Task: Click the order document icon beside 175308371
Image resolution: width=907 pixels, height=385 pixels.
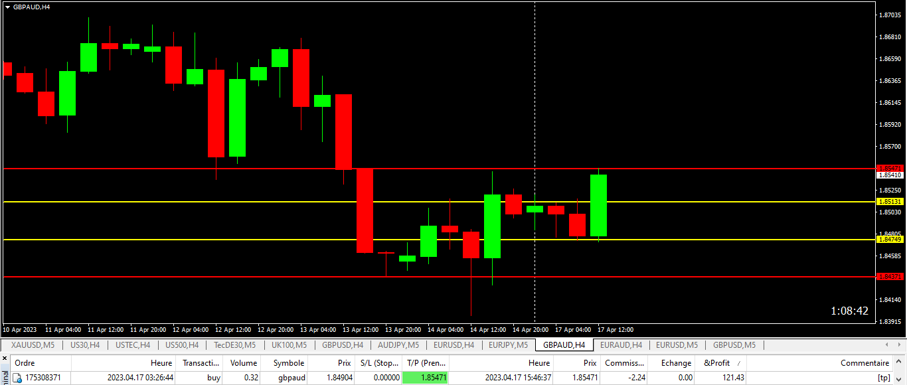Action: coord(17,378)
